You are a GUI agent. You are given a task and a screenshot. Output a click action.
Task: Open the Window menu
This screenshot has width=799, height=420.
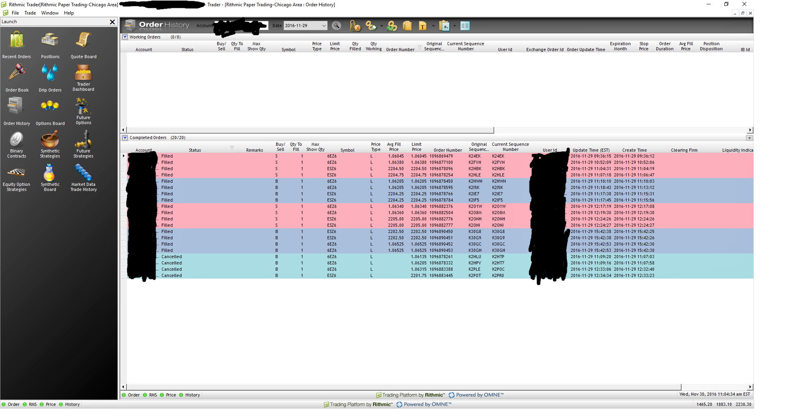(50, 13)
